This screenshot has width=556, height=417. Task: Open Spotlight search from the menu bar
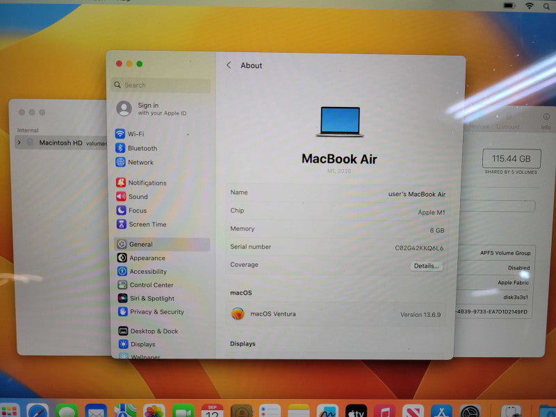(546, 6)
